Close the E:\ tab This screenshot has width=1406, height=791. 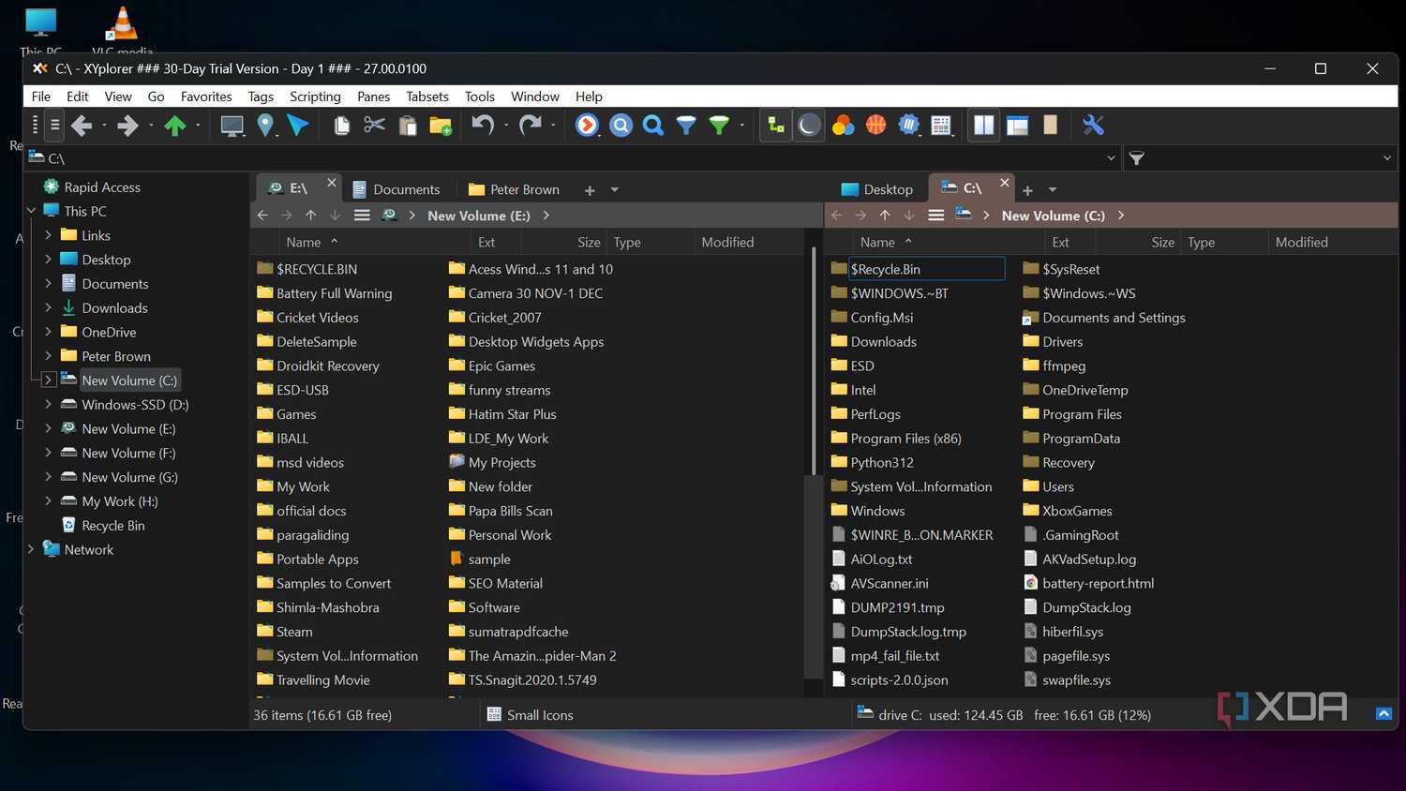(331, 183)
